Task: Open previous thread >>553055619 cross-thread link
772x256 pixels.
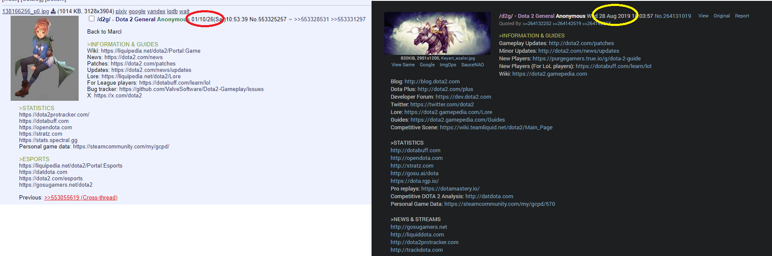Action: 81,197
